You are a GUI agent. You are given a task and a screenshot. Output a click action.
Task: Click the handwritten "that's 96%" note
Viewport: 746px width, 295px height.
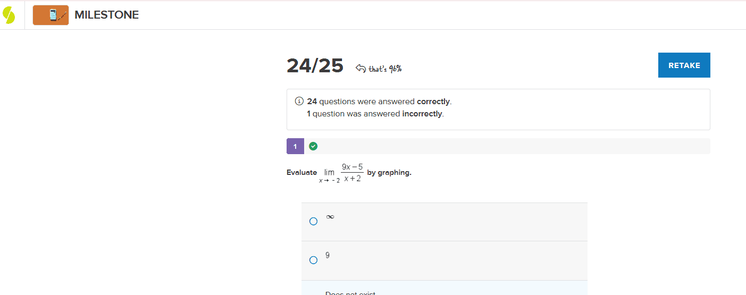[385, 69]
